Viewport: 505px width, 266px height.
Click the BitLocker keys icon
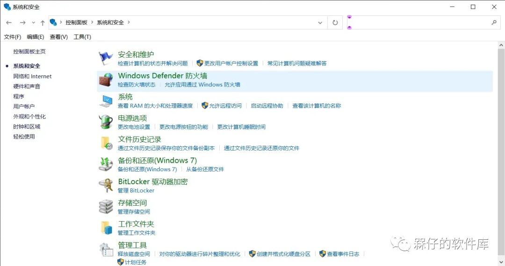point(106,186)
